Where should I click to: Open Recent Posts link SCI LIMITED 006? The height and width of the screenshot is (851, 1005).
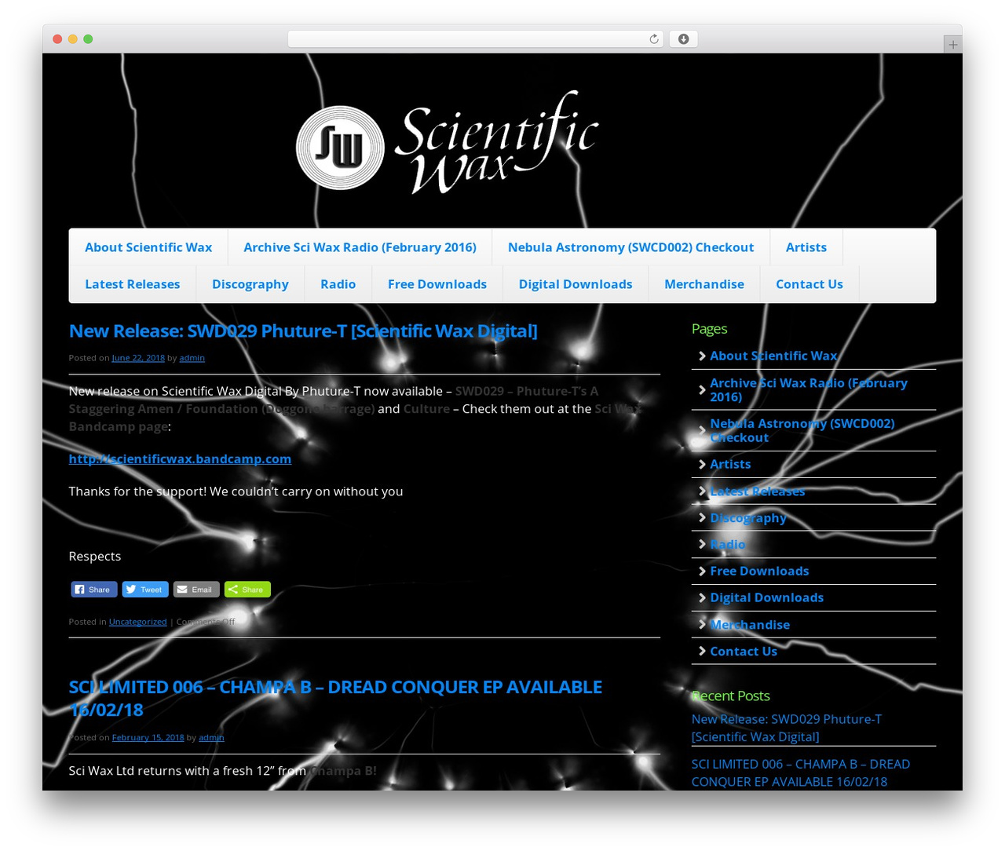point(801,772)
